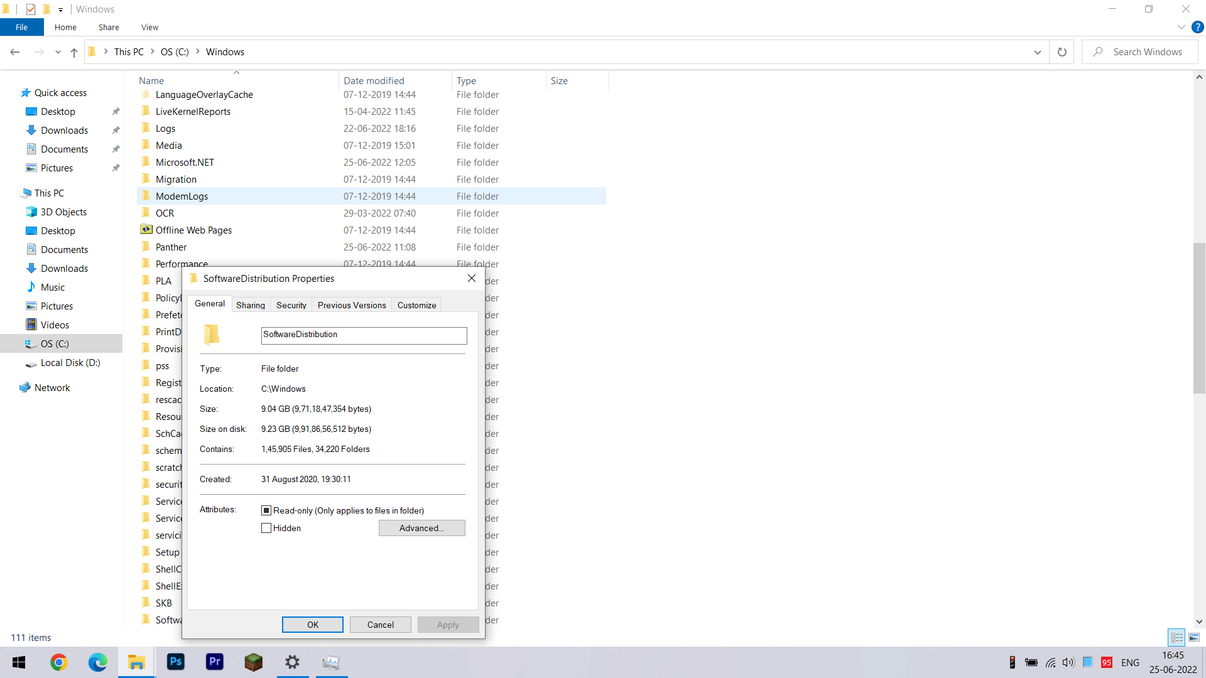1206x678 pixels.
Task: Open the volume control in tray
Action: click(x=1068, y=662)
